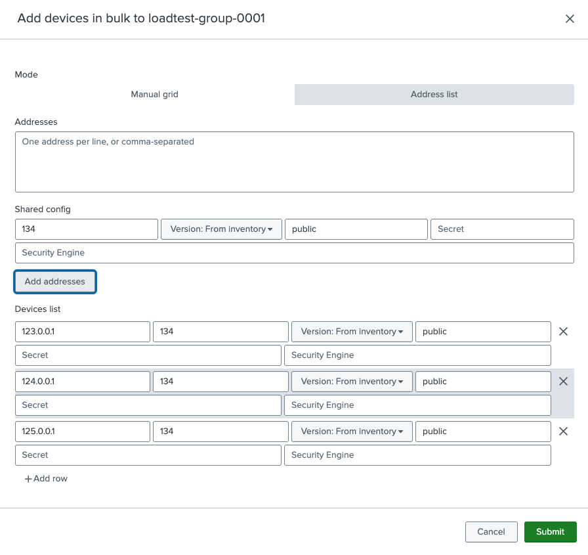588x555 pixels.
Task: Edit the 124.0.0.1 address field
Action: tap(83, 381)
